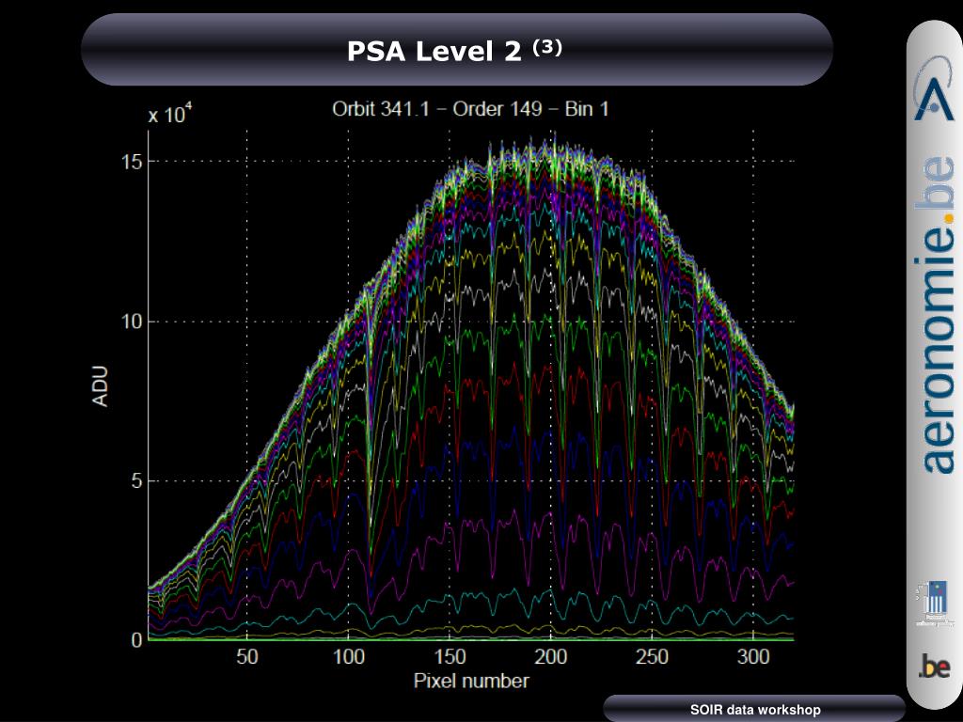This screenshot has height=722, width=963.
Task: Click the x-axis tick label '50'
Action: point(247,657)
